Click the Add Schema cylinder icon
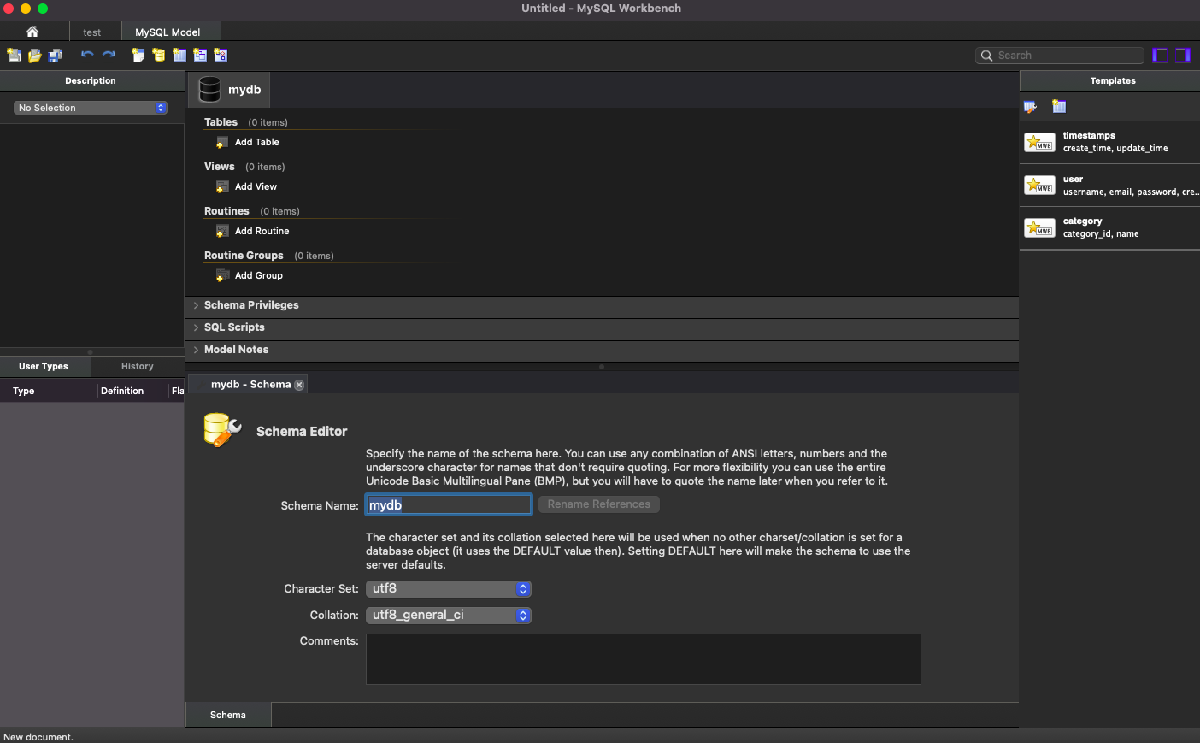Screen dimensions: 1200x743 tap(159, 56)
